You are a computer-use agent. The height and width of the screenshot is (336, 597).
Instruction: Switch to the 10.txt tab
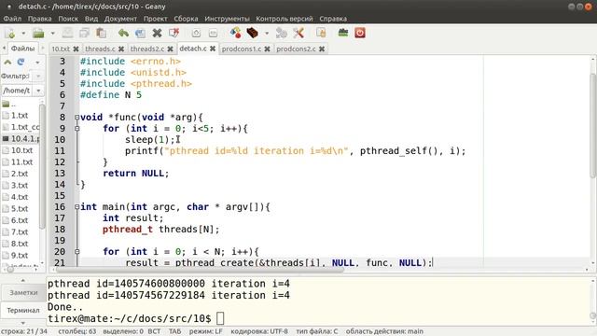(61, 49)
